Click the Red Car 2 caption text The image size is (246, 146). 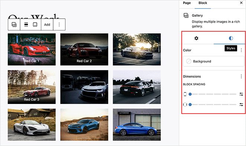84,61
